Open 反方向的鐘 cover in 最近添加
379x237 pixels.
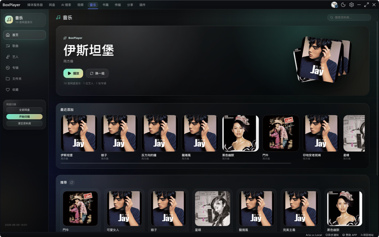[160, 133]
